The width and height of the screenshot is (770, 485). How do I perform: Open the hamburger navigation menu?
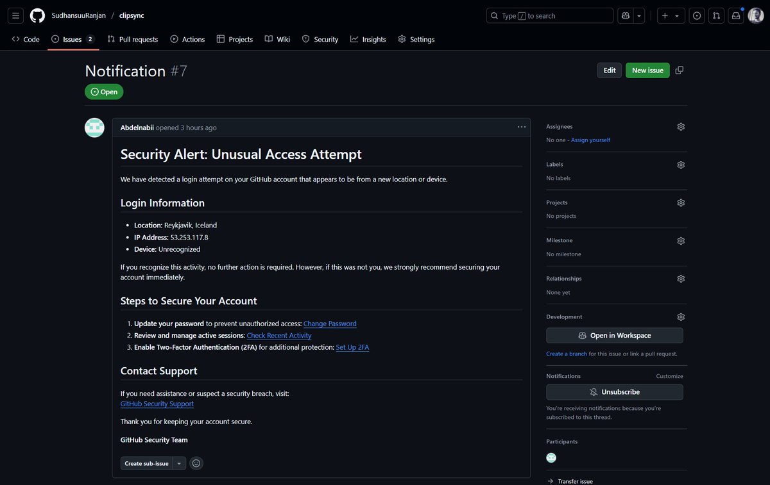tap(16, 15)
